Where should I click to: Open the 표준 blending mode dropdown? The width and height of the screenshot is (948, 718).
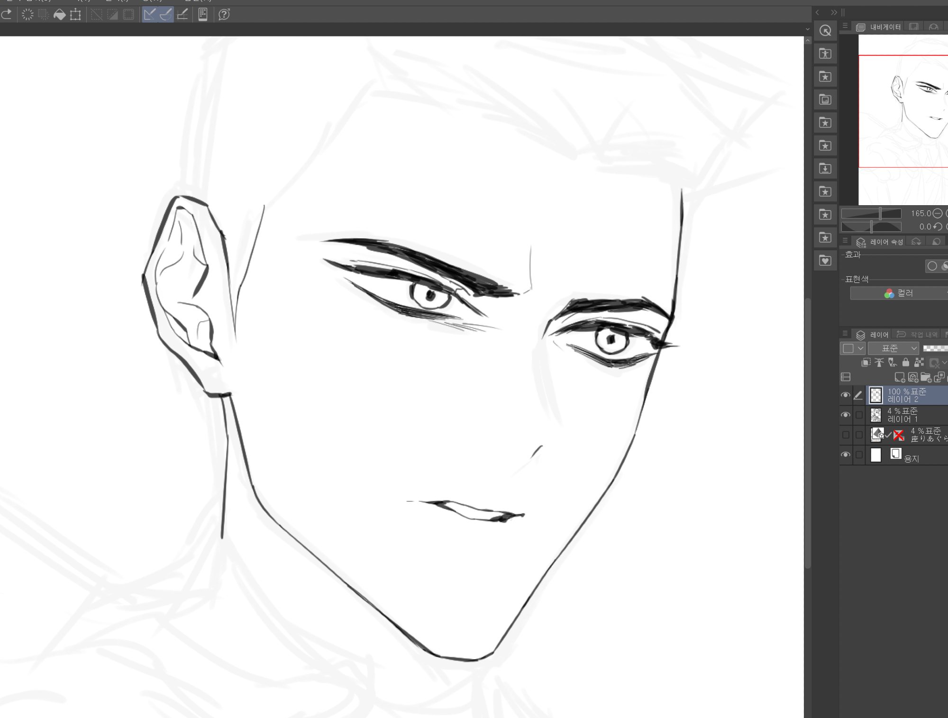click(893, 348)
